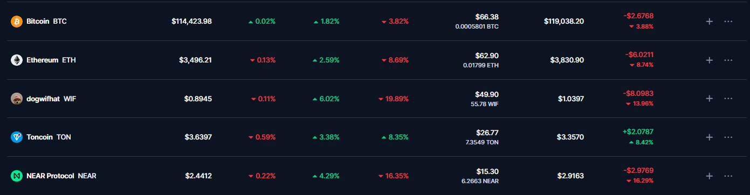Open the dogwifhat WIF asset page

[51, 99]
